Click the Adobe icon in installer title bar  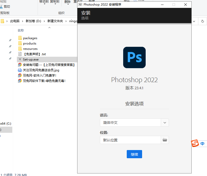point(80,5)
